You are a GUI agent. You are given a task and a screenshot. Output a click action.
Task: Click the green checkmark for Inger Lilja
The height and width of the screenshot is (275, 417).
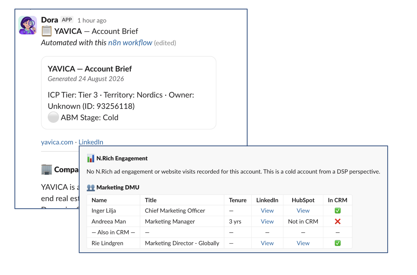click(337, 211)
